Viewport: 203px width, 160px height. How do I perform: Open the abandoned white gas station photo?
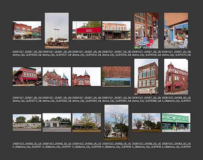(57, 123)
